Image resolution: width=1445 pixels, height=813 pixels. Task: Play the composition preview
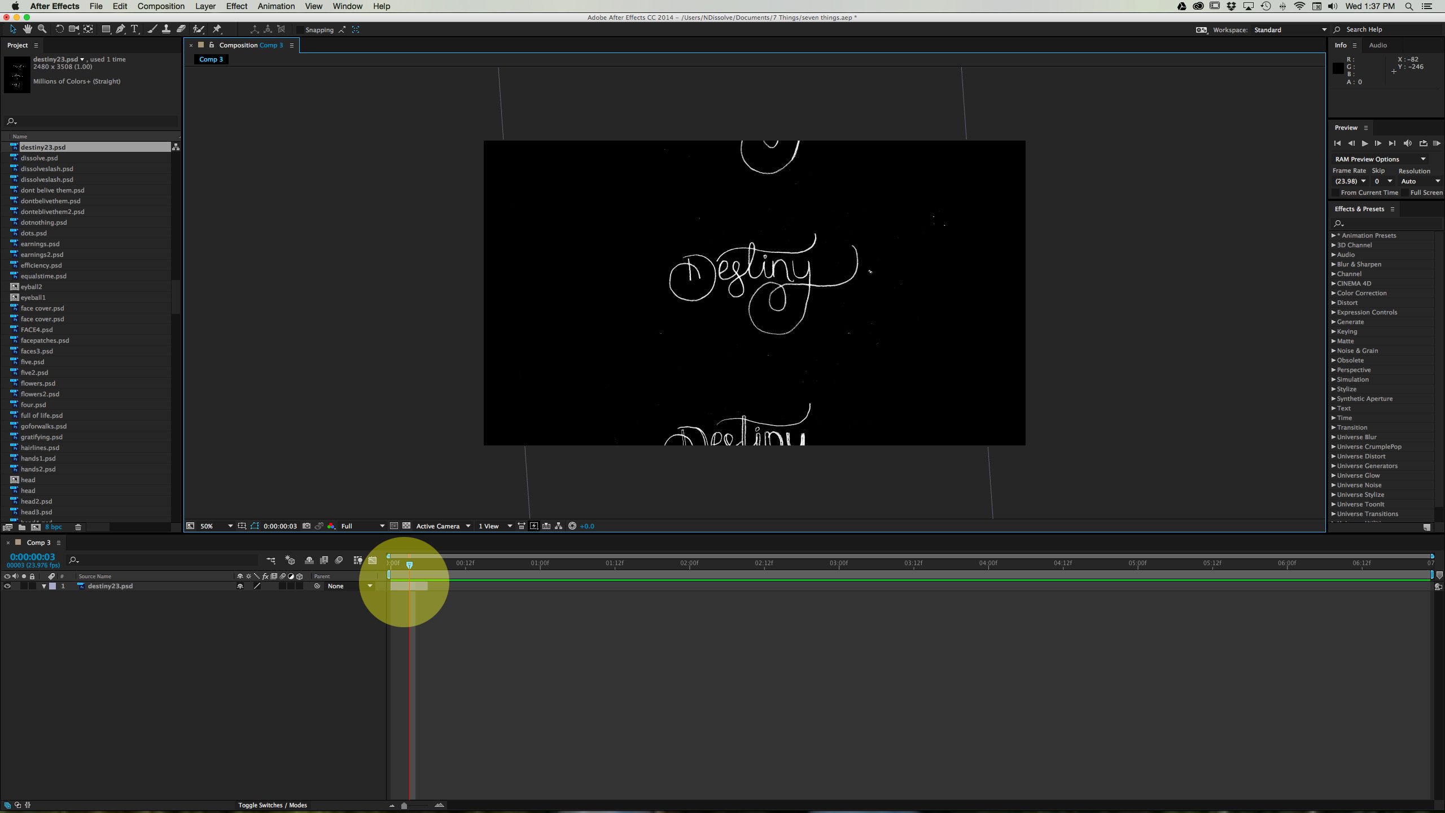[x=1364, y=143]
